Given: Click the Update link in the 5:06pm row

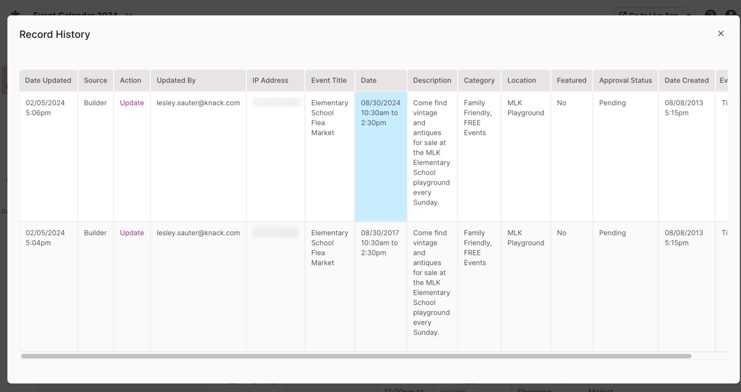Looking at the screenshot, I should pos(132,103).
